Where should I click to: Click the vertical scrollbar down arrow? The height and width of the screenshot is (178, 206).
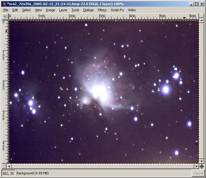tap(201, 161)
